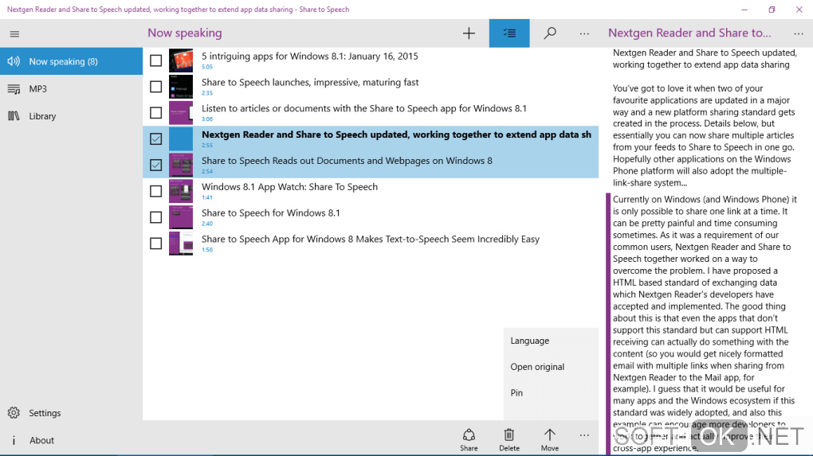813x456 pixels.
Task: Uncheck 'Nextgen Reader and Share to Speech' checkbox
Action: [155, 138]
